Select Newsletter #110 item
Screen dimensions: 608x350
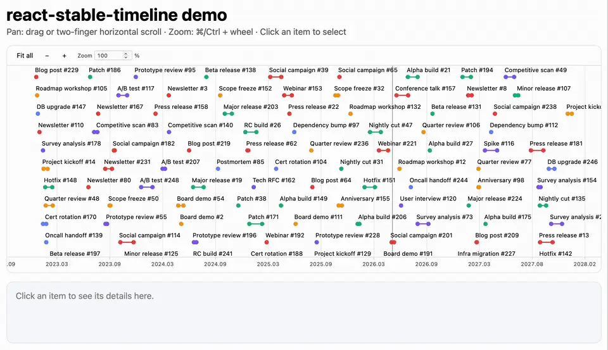point(61,125)
